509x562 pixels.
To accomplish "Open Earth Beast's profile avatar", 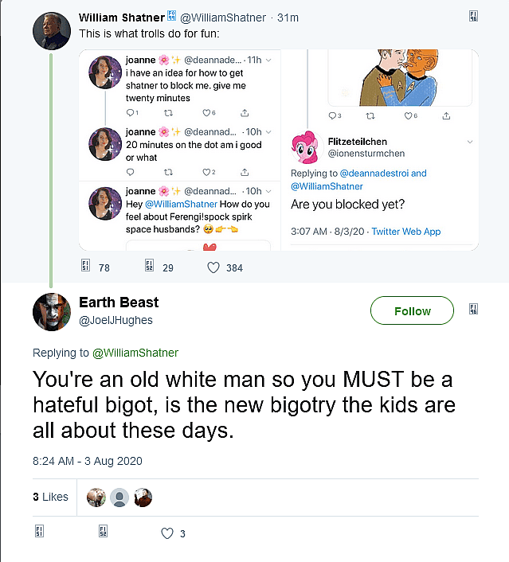I will click(52, 311).
